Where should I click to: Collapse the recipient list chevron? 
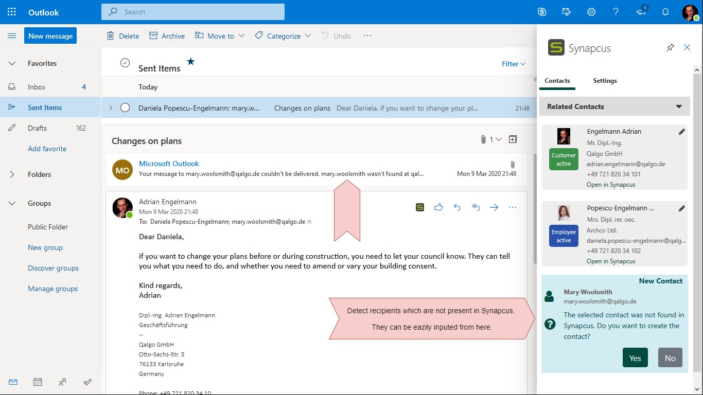pos(309,222)
